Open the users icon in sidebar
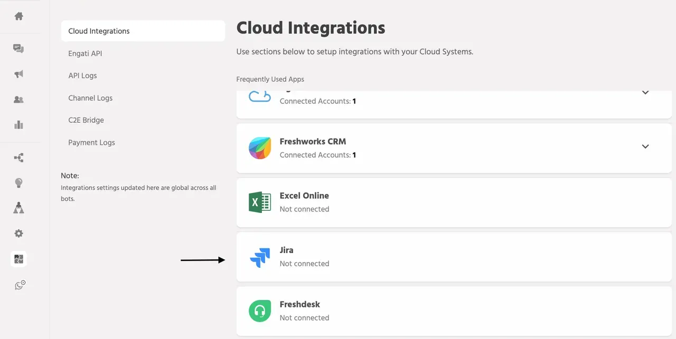This screenshot has height=339, width=676. pos(18,100)
